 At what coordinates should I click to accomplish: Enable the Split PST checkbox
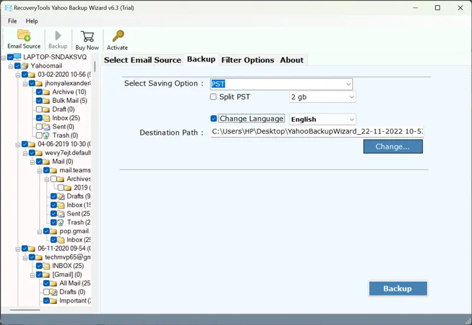click(x=214, y=97)
